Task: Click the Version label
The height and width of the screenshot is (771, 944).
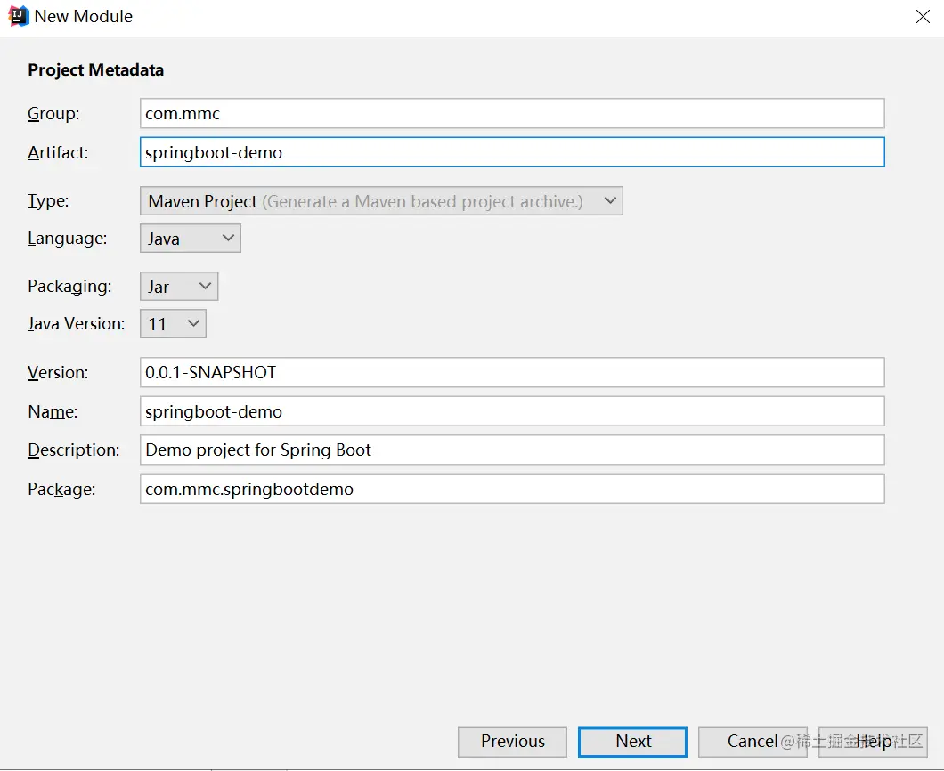Action: [58, 372]
